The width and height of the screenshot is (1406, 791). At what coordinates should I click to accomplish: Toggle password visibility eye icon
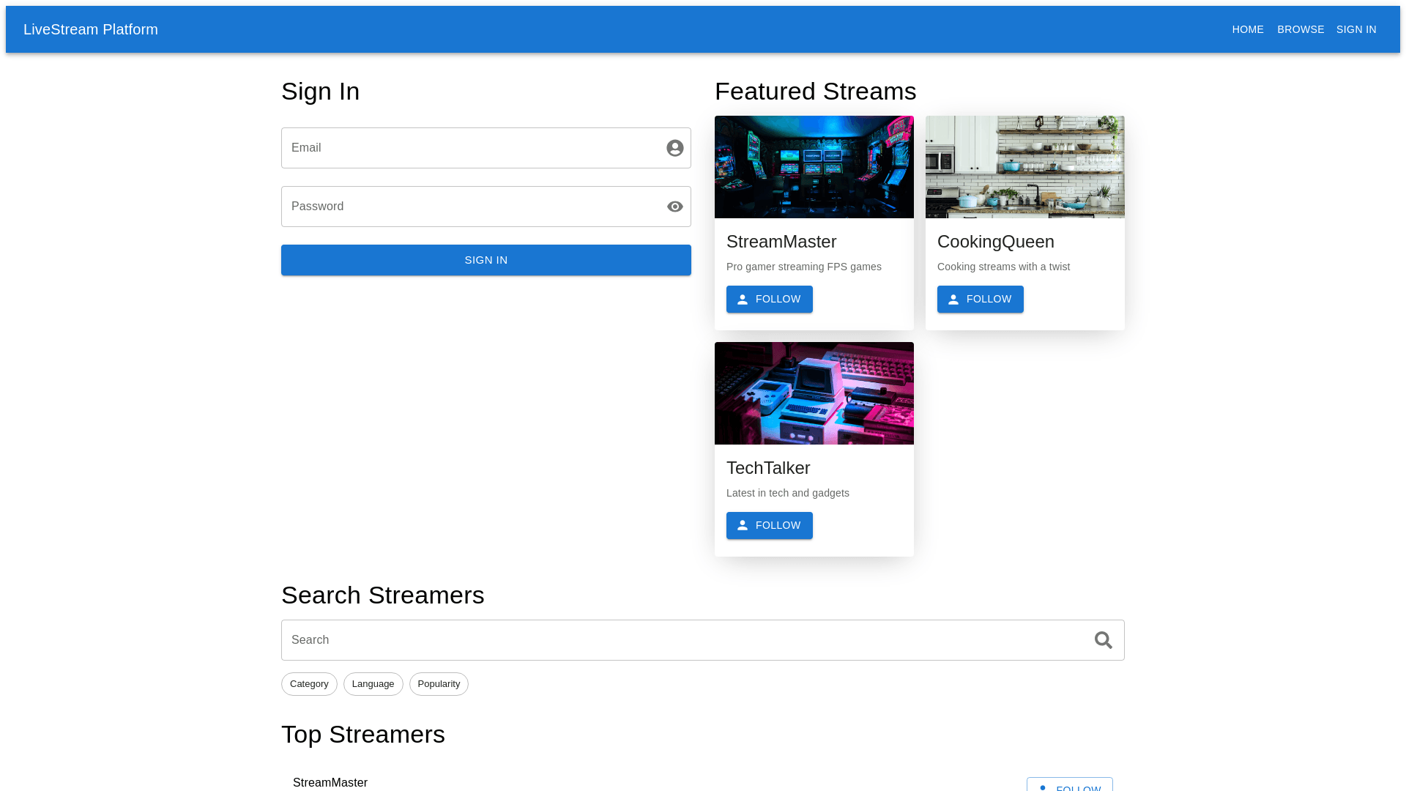pos(674,207)
